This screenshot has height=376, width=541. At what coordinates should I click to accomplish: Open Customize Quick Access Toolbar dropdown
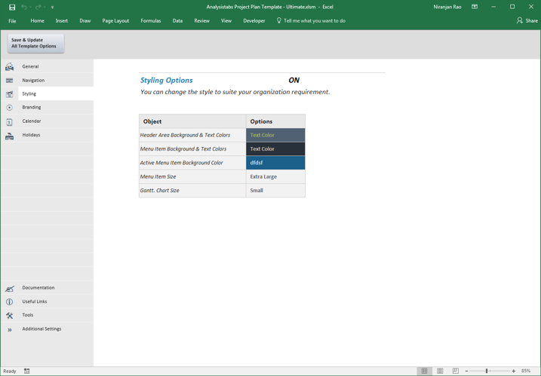tap(53, 8)
